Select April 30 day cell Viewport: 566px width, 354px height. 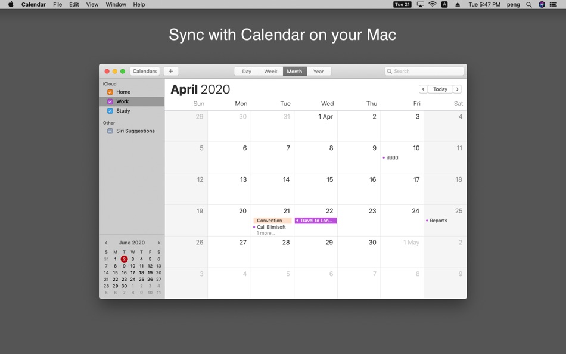(x=359, y=252)
